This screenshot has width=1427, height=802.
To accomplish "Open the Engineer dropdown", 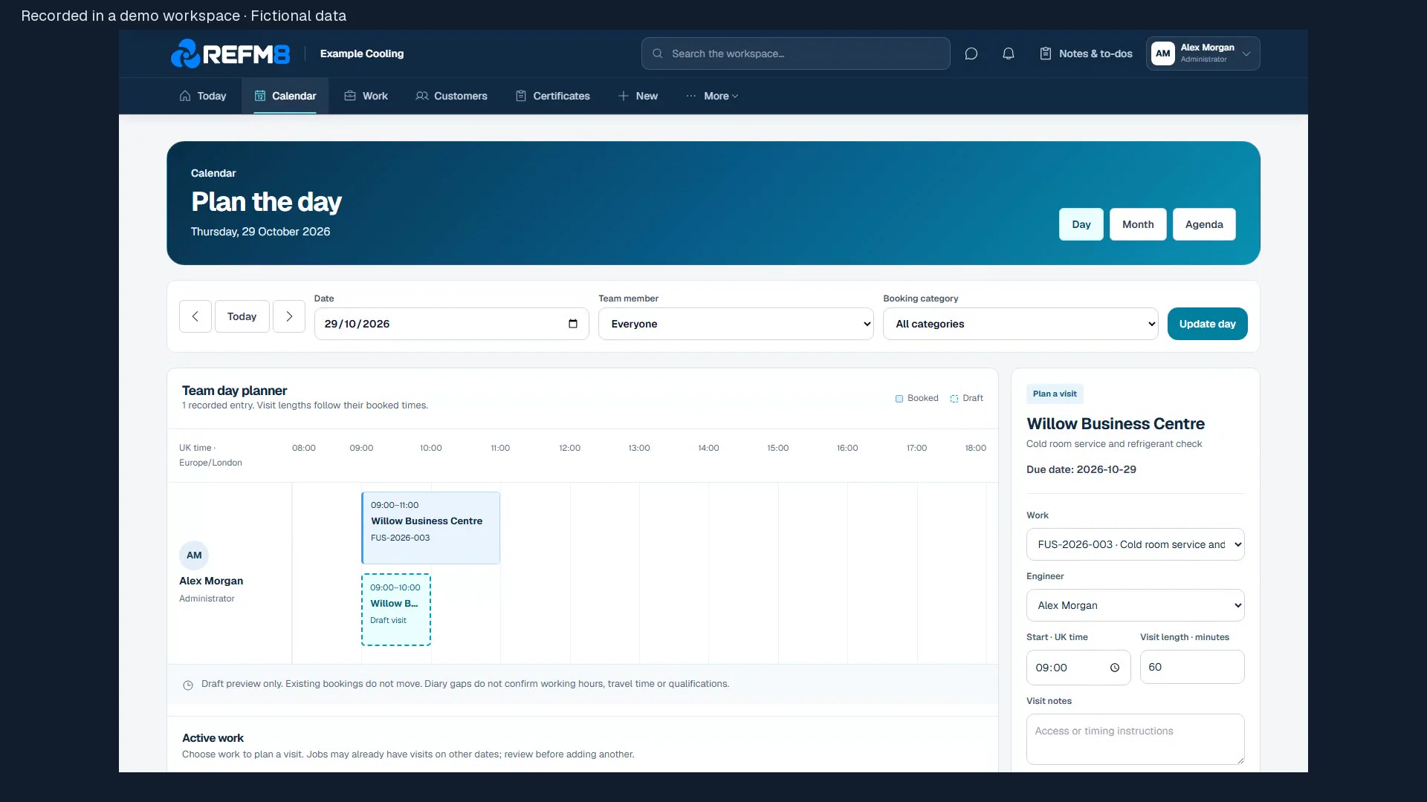I will pos(1136,605).
